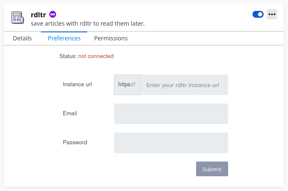Click the save articles description text
288x191 pixels.
click(88, 24)
